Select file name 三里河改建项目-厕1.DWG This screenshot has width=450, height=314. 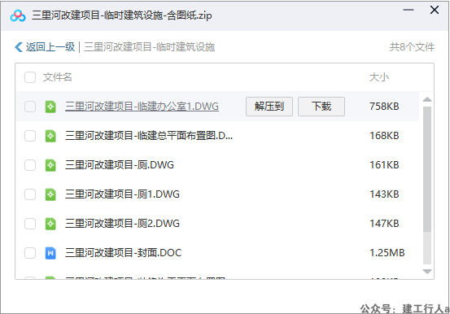(x=122, y=194)
